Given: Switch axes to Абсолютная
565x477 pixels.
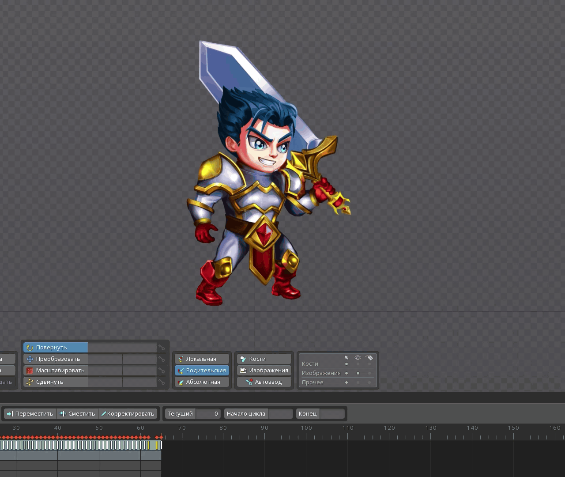Looking at the screenshot, I should pyautogui.click(x=202, y=382).
